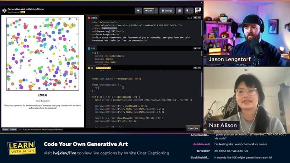Screen dimensions: 290x163
Task: Select the JS editor tab
Action: tap(91, 68)
